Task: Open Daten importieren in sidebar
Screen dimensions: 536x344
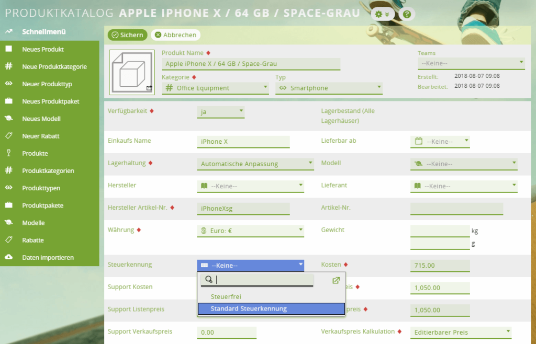Action: pos(48,257)
